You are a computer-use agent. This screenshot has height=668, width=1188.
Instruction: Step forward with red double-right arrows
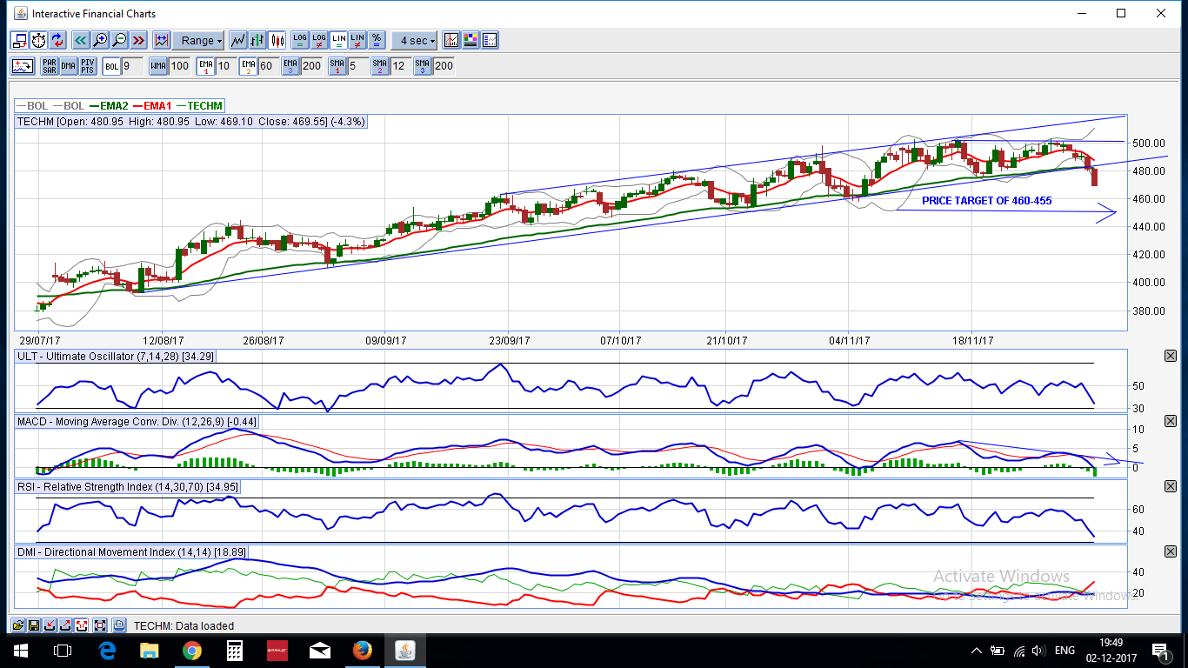[138, 40]
